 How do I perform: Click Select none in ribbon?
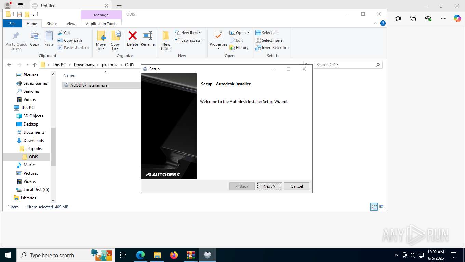point(269,40)
